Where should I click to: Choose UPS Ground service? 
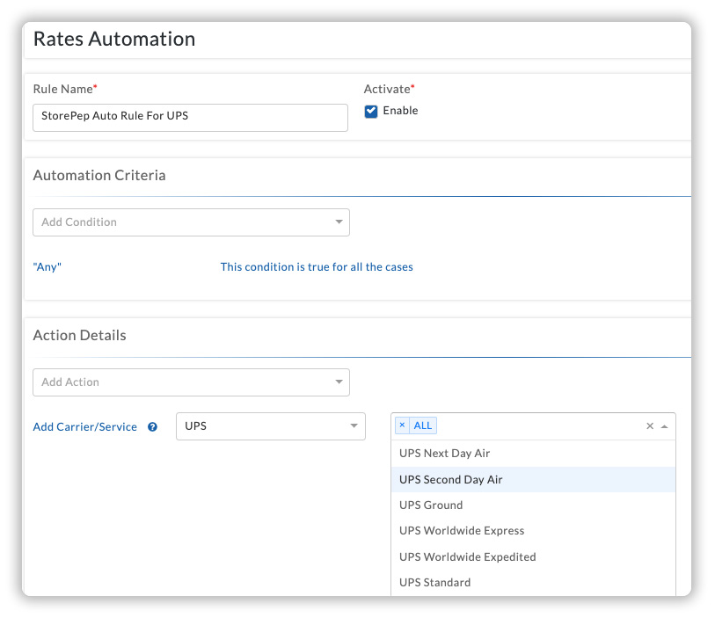tap(533, 505)
